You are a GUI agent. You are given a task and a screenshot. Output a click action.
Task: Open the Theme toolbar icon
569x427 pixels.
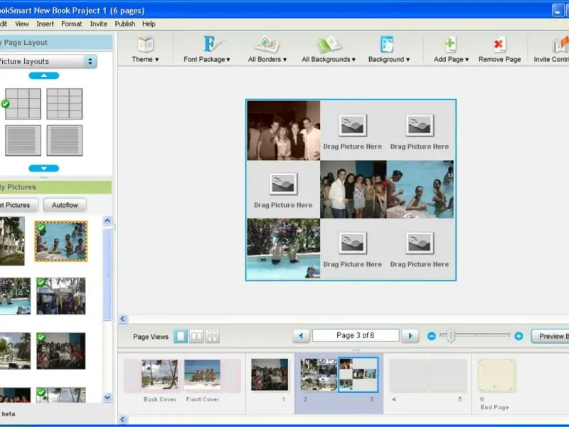(145, 46)
